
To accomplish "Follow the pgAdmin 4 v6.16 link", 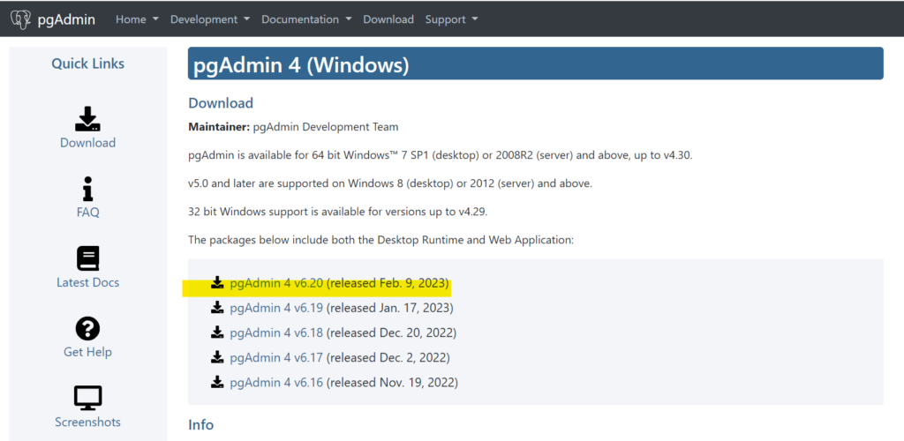I will pyautogui.click(x=276, y=382).
